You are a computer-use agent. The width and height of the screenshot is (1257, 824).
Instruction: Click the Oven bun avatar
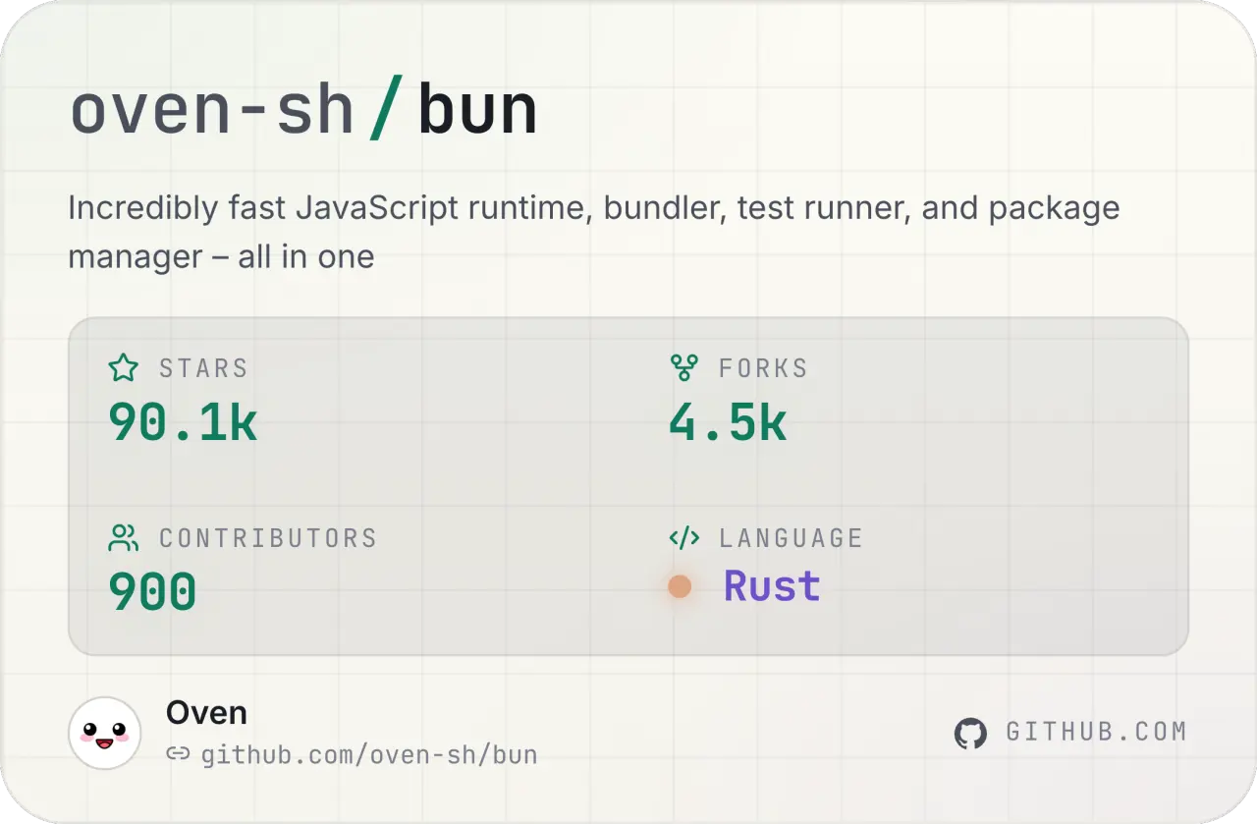pyautogui.click(x=105, y=734)
